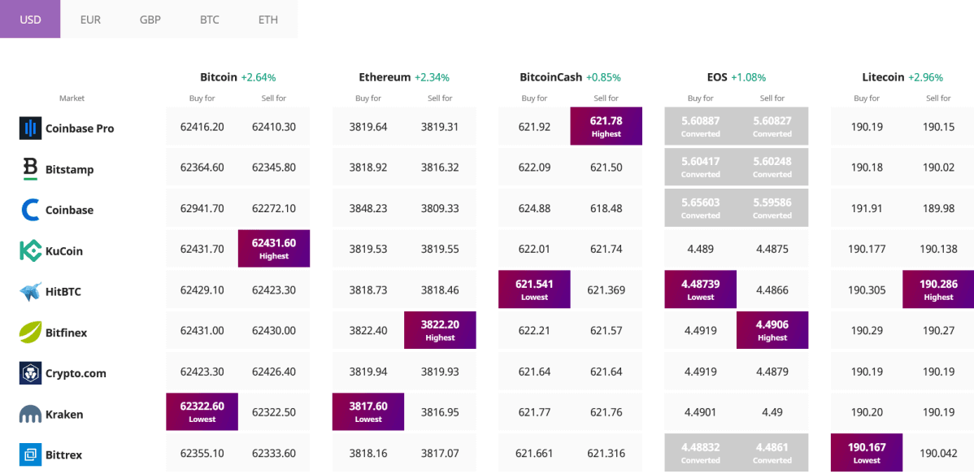Viewport: 974px width, 474px height.
Task: Click Bitcoin +2.64% change percentage
Action: (259, 78)
